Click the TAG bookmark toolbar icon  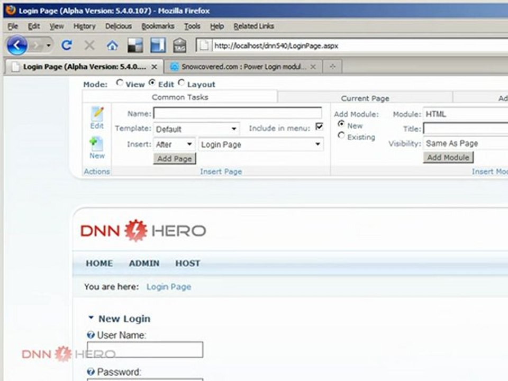coord(179,45)
